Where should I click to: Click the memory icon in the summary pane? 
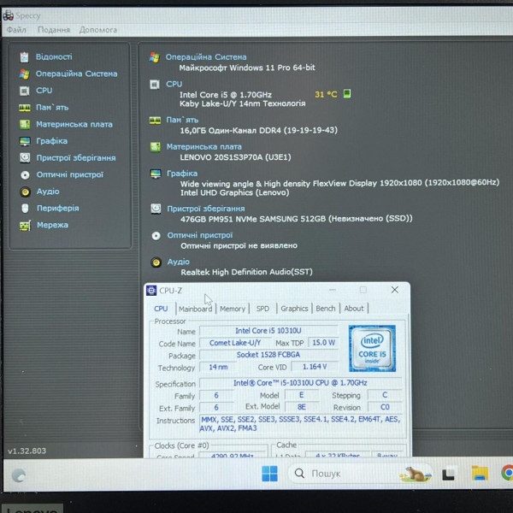pyautogui.click(x=155, y=121)
